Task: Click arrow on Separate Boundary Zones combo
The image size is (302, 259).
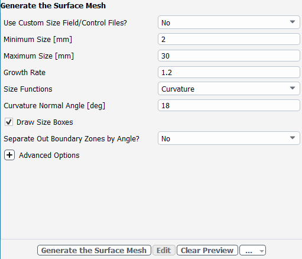Action: 293,138
